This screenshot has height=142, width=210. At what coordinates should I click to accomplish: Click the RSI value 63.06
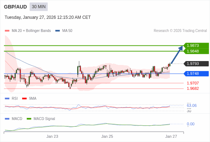point(191,105)
